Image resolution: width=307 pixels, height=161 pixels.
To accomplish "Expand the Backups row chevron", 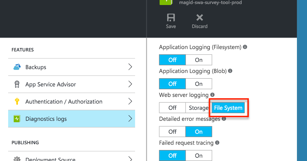I will click(x=130, y=67).
